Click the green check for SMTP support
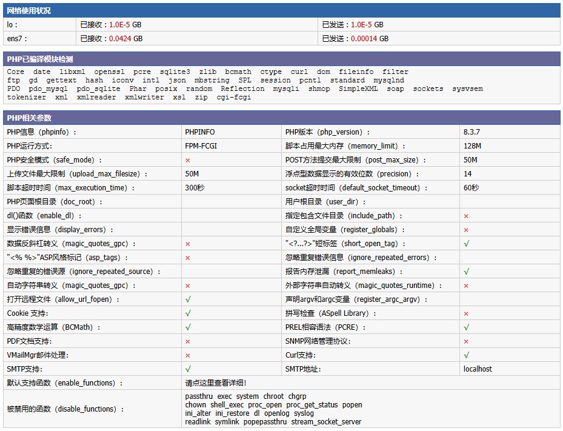Viewport: 563px width, 431px height. coord(188,369)
